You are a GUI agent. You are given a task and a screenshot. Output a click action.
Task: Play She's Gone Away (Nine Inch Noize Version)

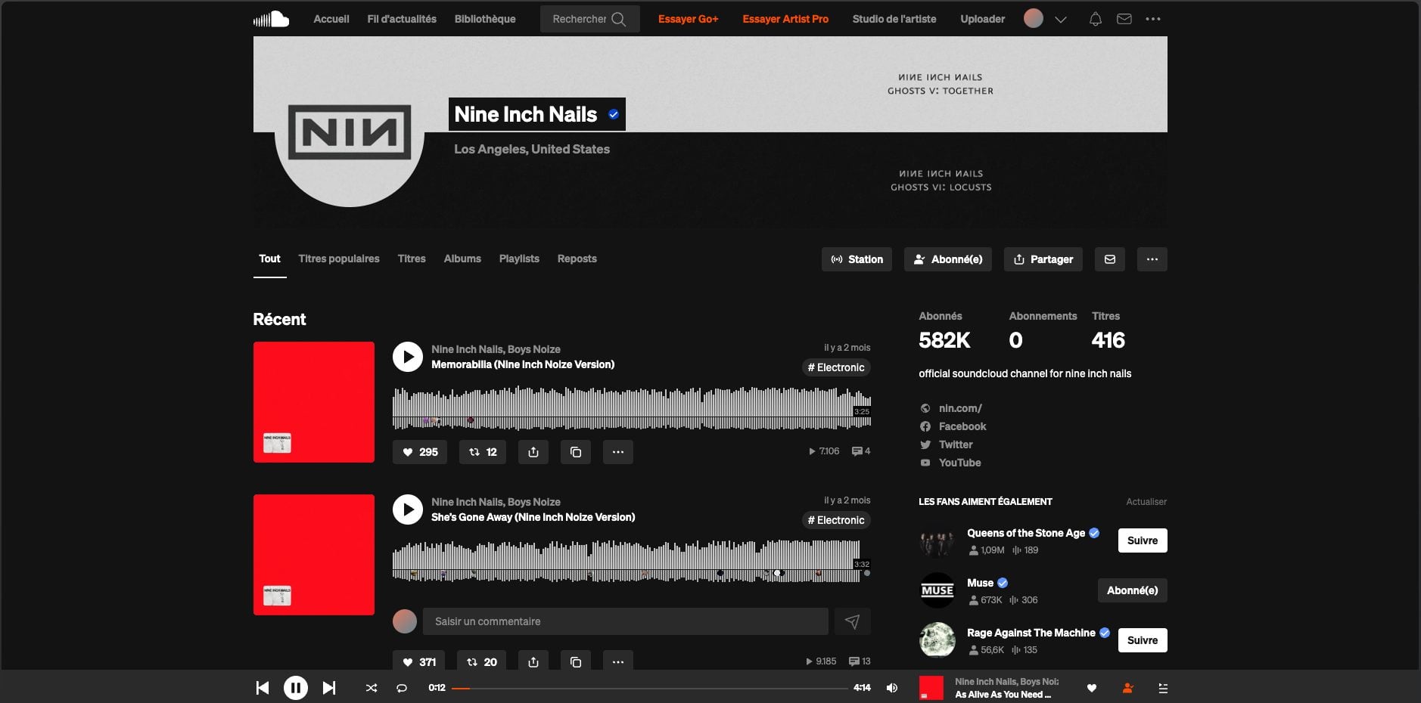[408, 509]
